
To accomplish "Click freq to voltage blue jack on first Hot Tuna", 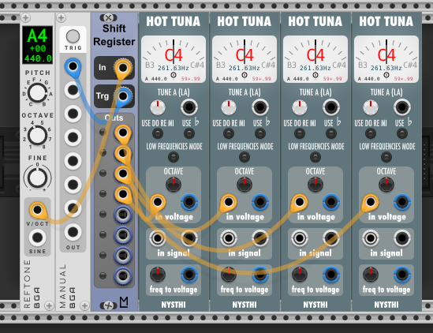I will tap(189, 275).
